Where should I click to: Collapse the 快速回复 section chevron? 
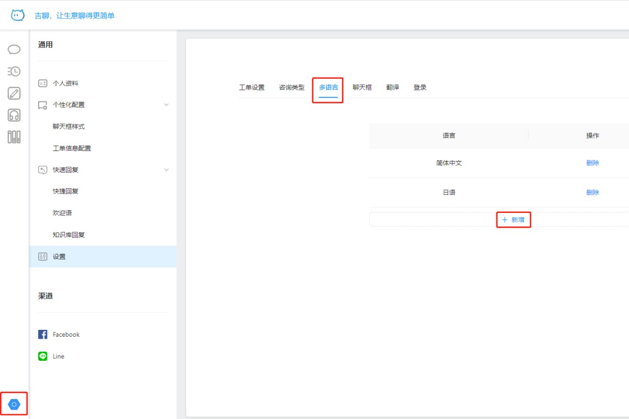click(167, 170)
